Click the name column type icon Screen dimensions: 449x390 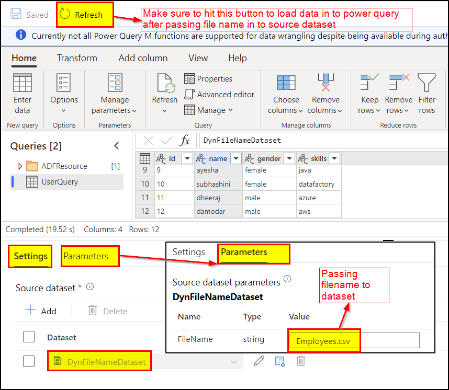tap(200, 158)
